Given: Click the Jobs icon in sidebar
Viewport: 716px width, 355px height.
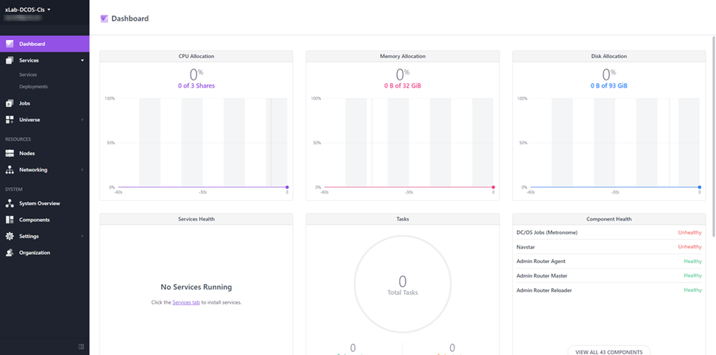Looking at the screenshot, I should coord(9,103).
